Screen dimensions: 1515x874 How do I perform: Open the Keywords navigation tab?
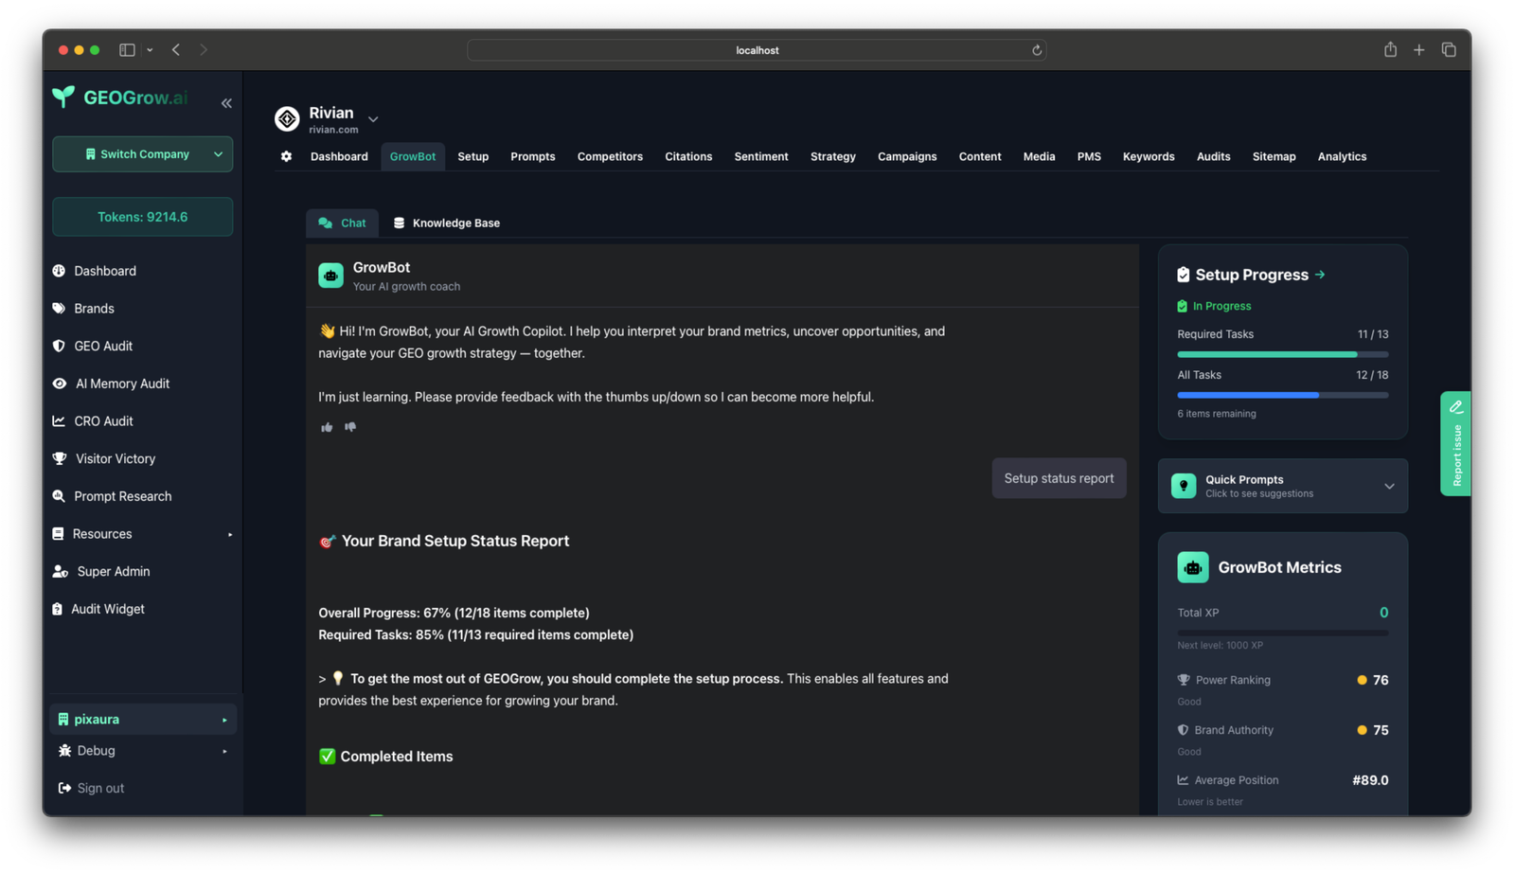(1149, 157)
